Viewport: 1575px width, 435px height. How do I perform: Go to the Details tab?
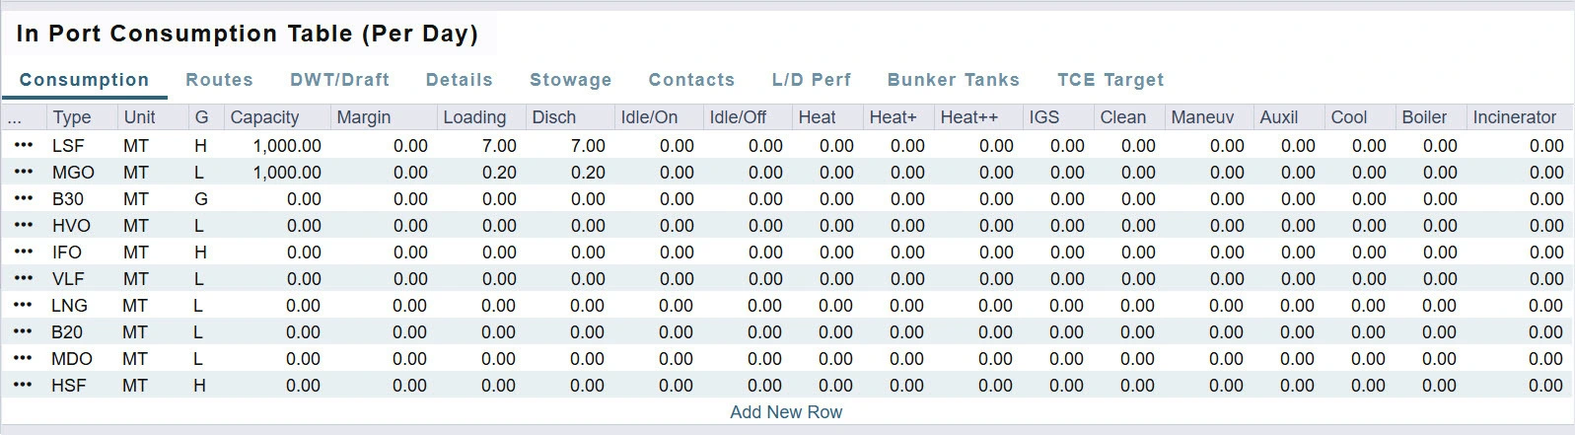(459, 80)
